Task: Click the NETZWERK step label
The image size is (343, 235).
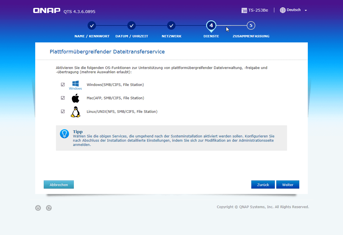Action: click(171, 36)
